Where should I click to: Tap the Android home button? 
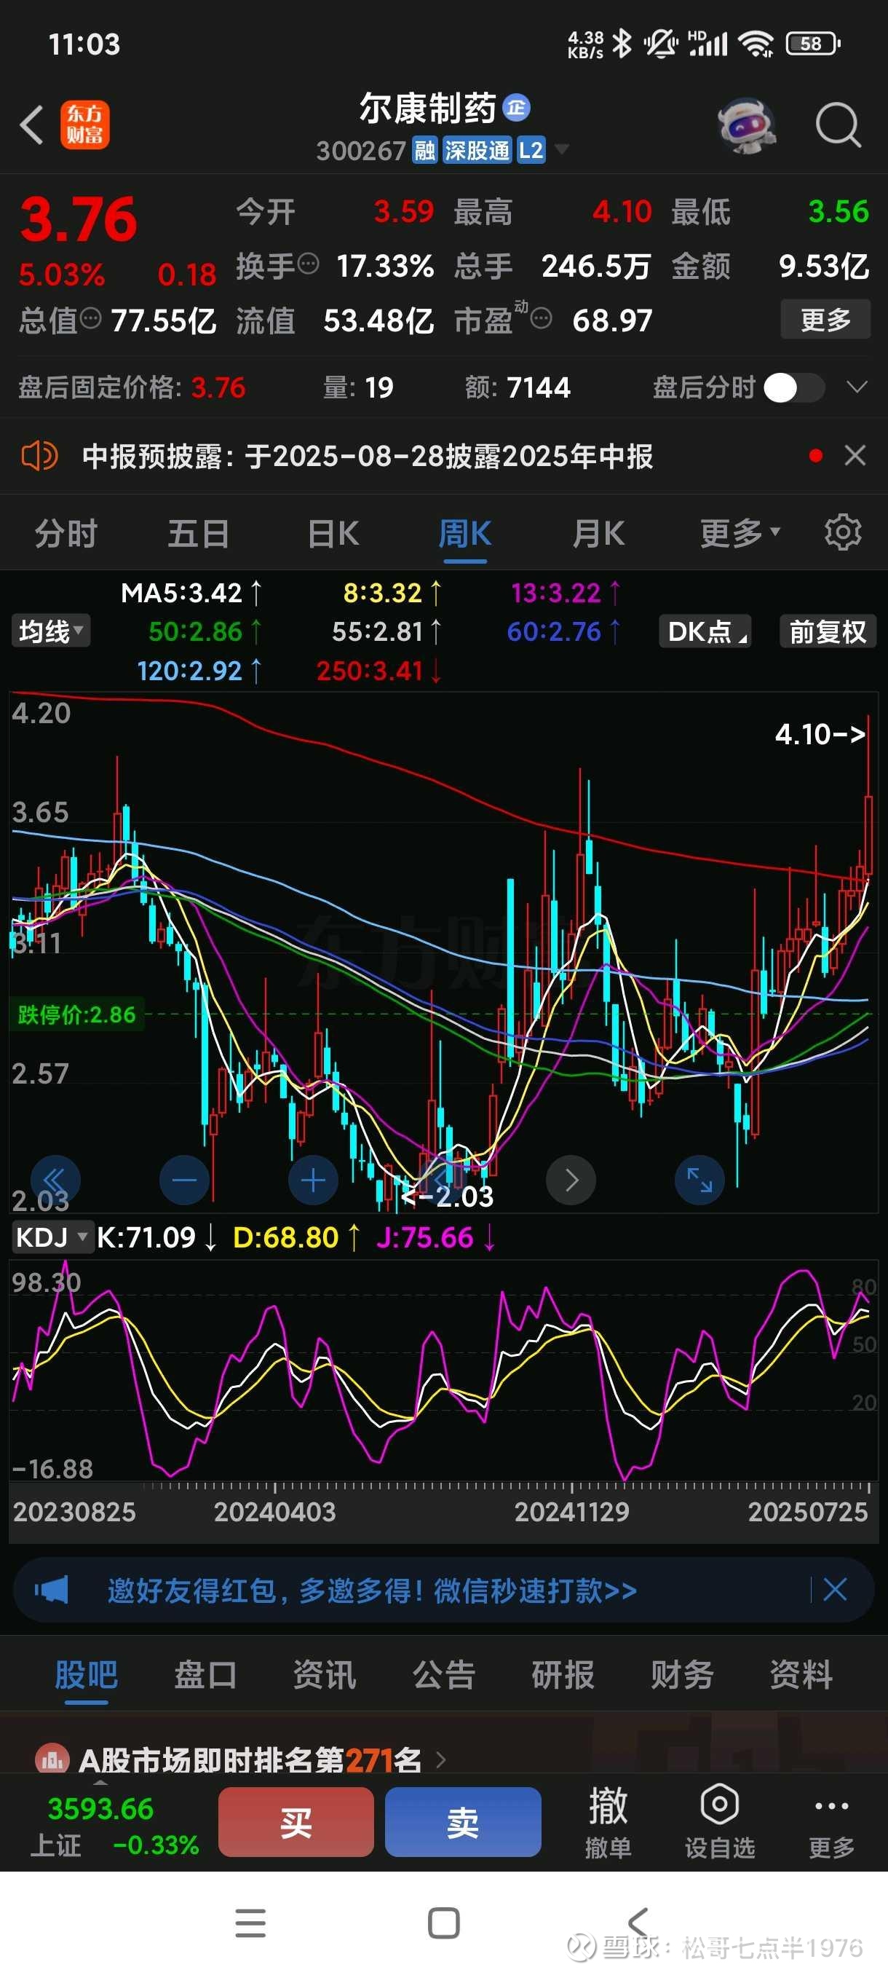click(443, 1923)
